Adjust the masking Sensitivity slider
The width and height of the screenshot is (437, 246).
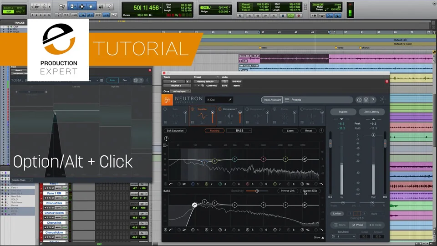(257, 191)
